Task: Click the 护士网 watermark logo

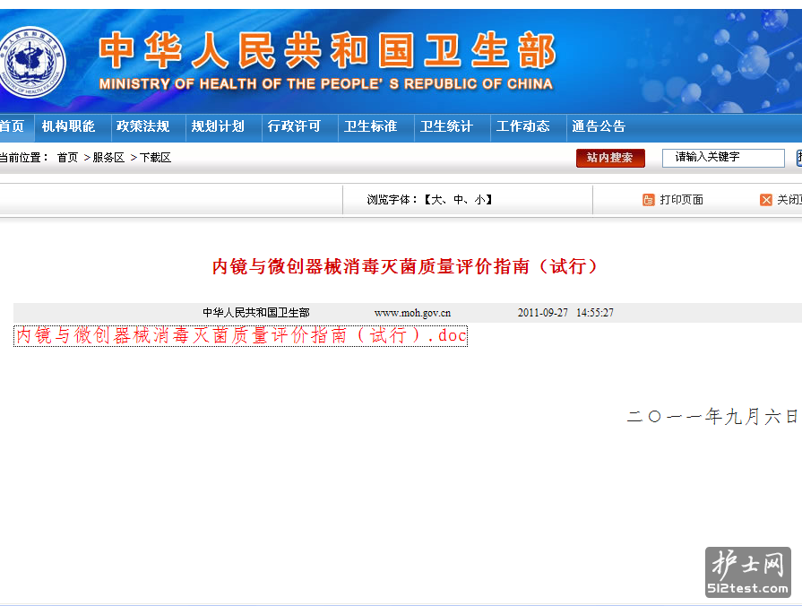Action: [747, 572]
